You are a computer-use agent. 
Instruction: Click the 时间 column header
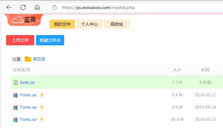[205, 70]
